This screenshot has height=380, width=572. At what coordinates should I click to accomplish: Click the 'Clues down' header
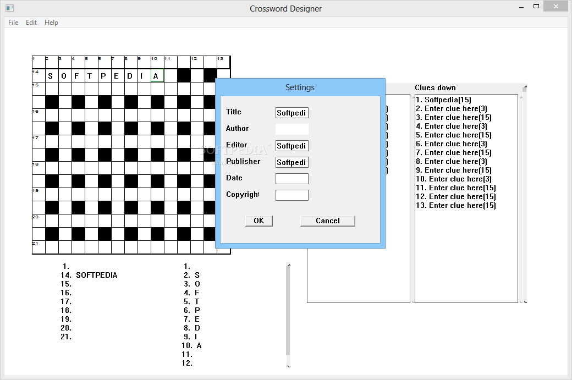click(x=435, y=87)
